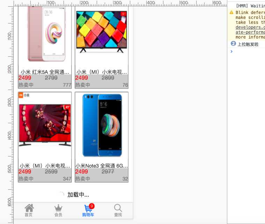Click the blue 2 repeat-count badge in console

(233, 43)
